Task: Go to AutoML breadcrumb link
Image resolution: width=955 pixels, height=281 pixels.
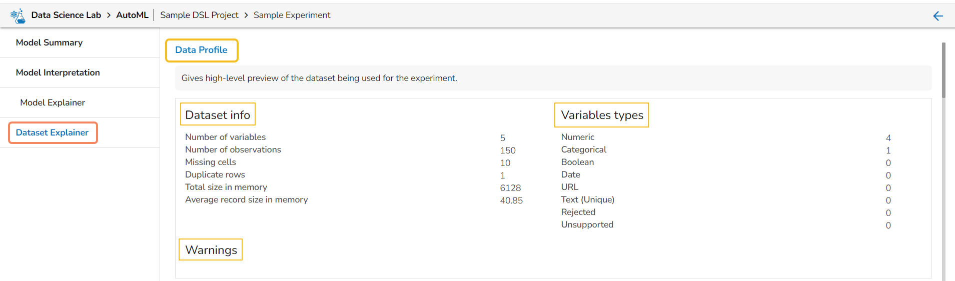Action: coord(132,15)
